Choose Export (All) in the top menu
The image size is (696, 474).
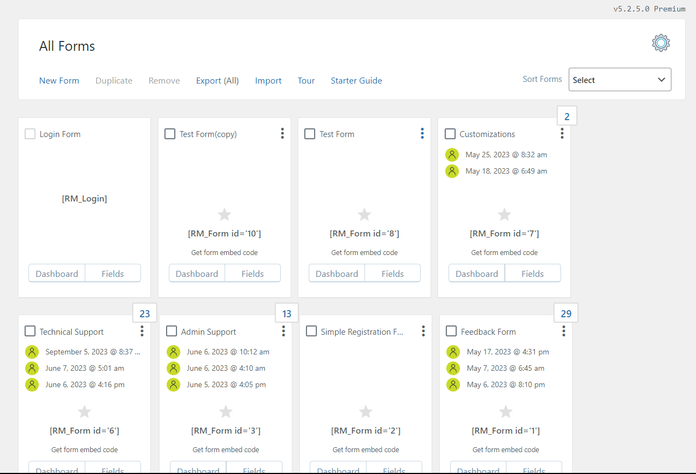tap(217, 81)
